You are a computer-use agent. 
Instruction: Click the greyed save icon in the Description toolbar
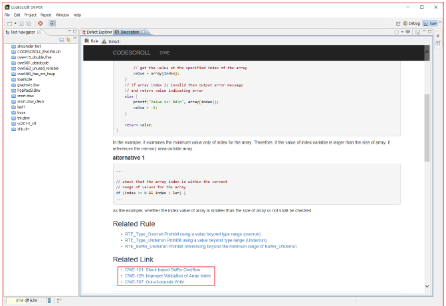(x=417, y=32)
